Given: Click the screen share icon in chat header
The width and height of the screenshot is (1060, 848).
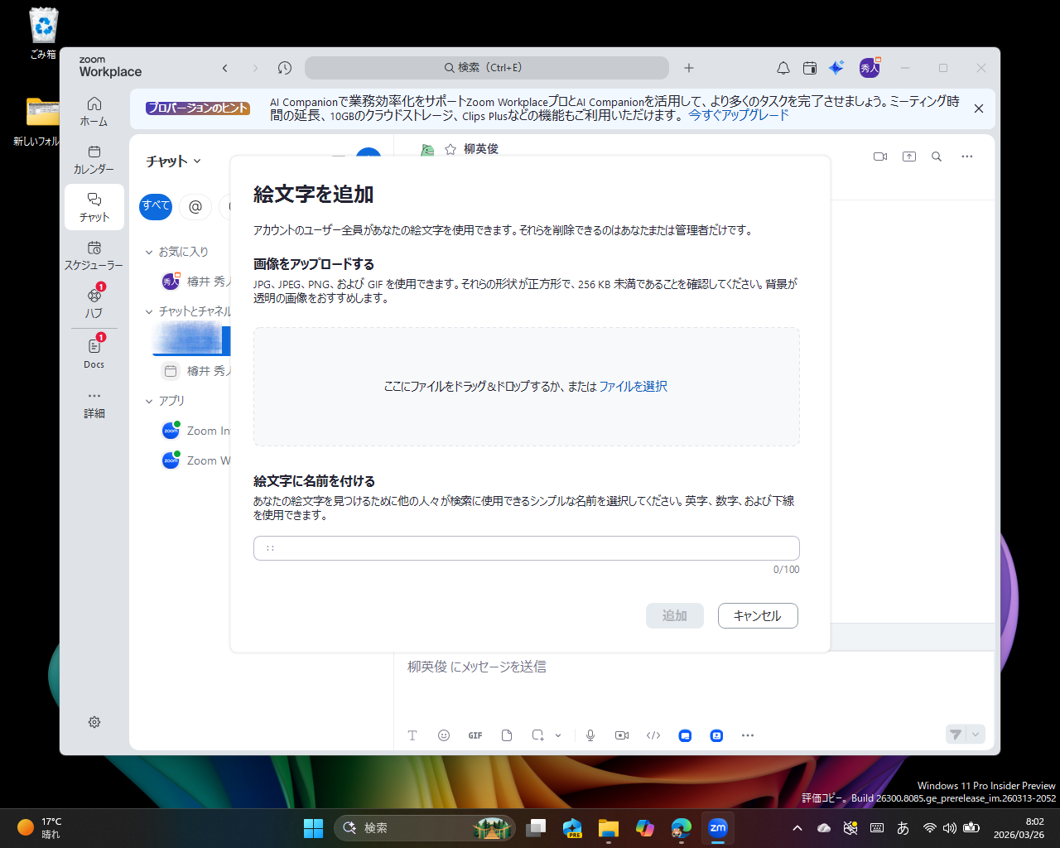Looking at the screenshot, I should (x=909, y=157).
